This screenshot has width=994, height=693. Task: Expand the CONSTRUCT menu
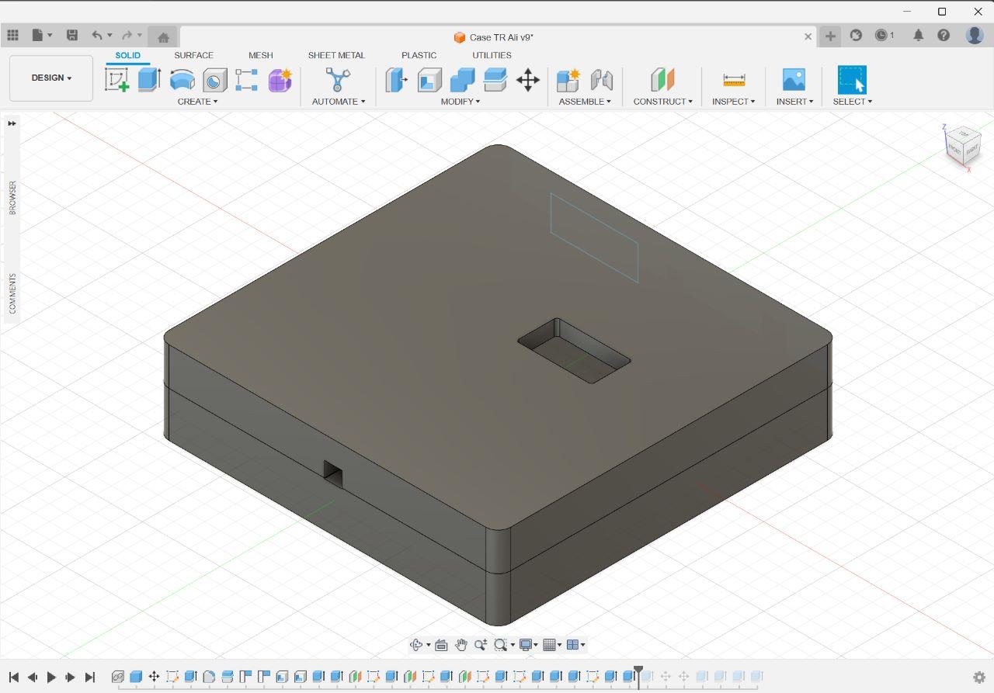click(662, 102)
